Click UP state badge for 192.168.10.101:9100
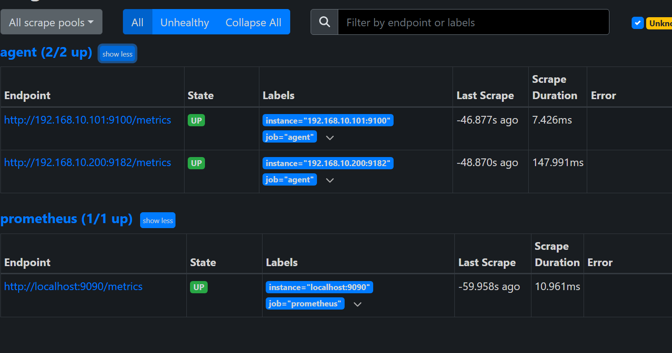This screenshot has height=353, width=672. 196,120
